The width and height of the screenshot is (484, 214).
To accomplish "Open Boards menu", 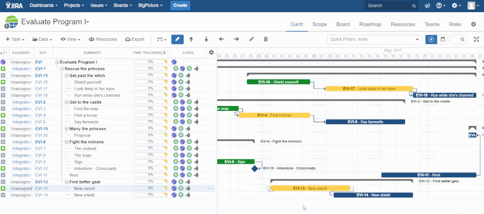I will (123, 5).
